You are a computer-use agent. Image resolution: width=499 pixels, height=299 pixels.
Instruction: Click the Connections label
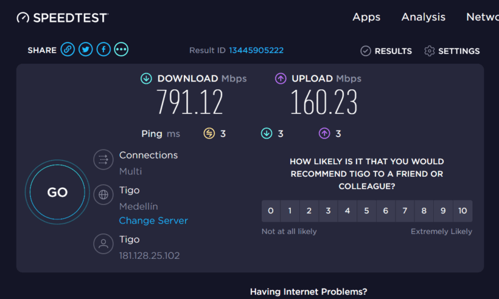[148, 155]
